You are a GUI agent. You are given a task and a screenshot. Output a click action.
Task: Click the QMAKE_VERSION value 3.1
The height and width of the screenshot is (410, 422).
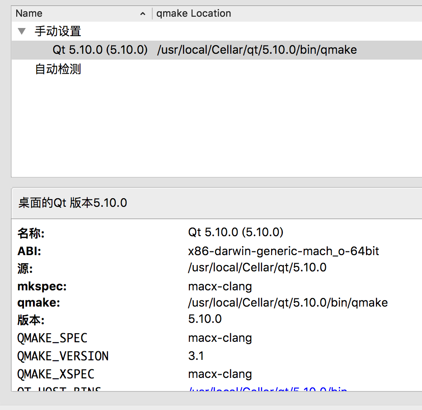[x=196, y=356]
